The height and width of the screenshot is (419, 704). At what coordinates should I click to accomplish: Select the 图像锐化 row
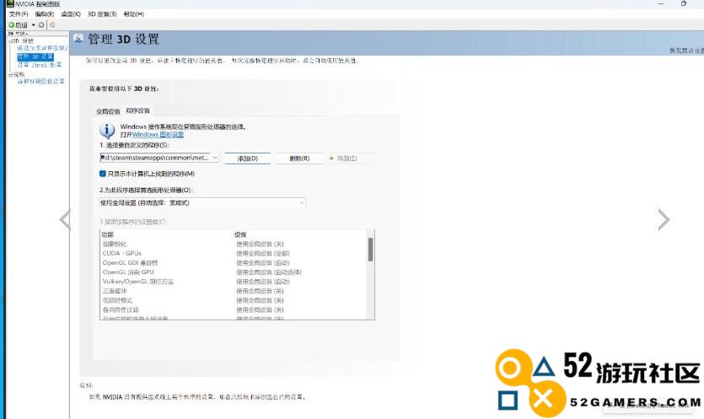click(234, 244)
